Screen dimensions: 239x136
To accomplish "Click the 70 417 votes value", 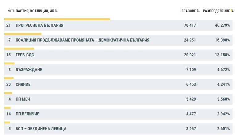I will [190, 25].
